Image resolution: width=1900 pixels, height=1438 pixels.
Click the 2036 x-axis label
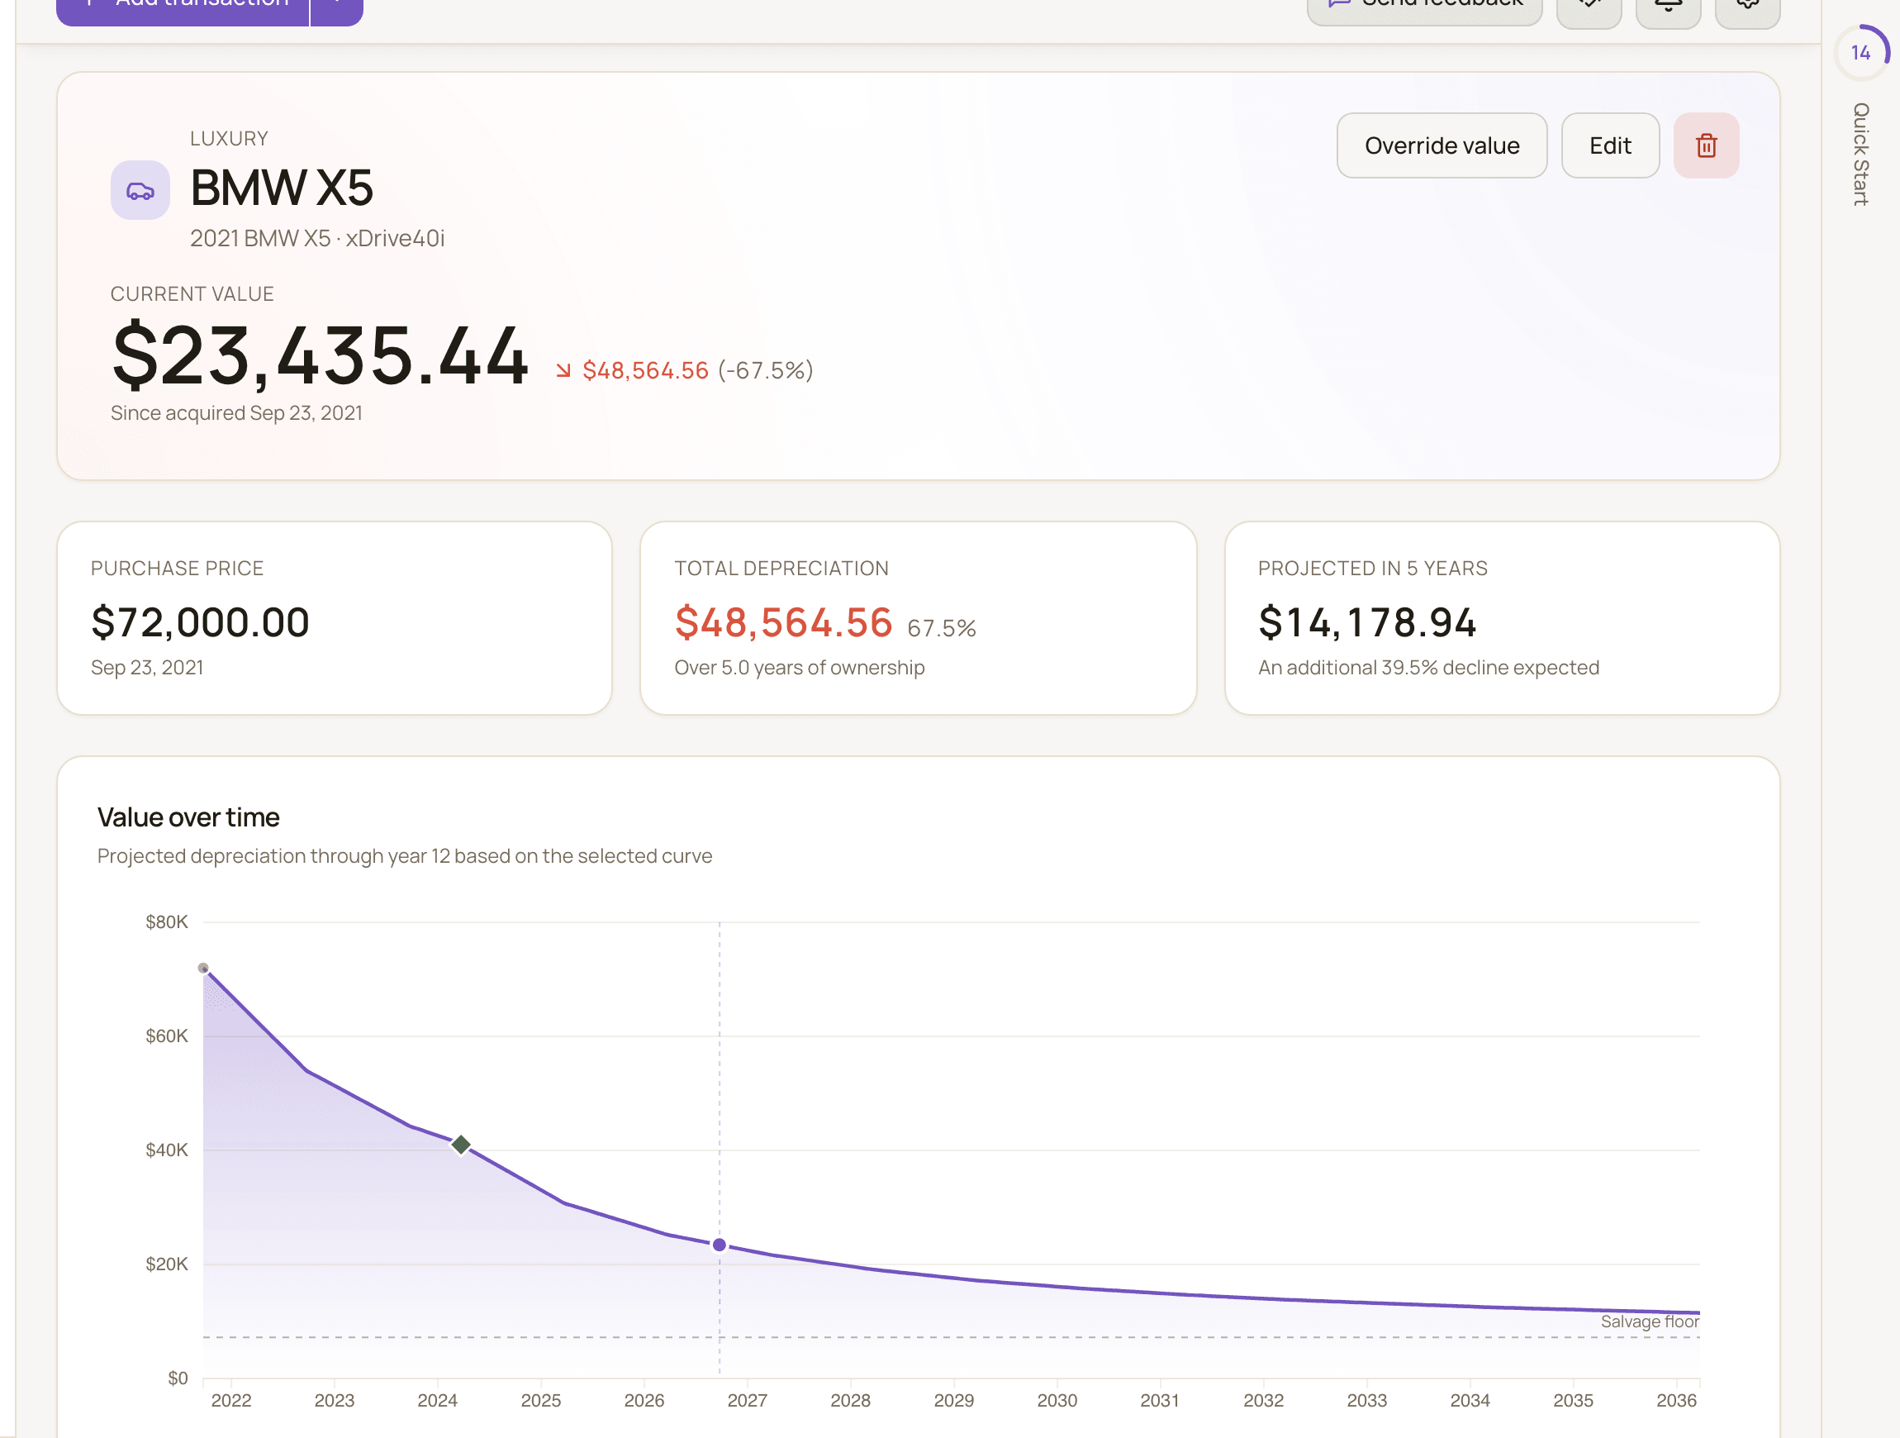(1677, 1401)
